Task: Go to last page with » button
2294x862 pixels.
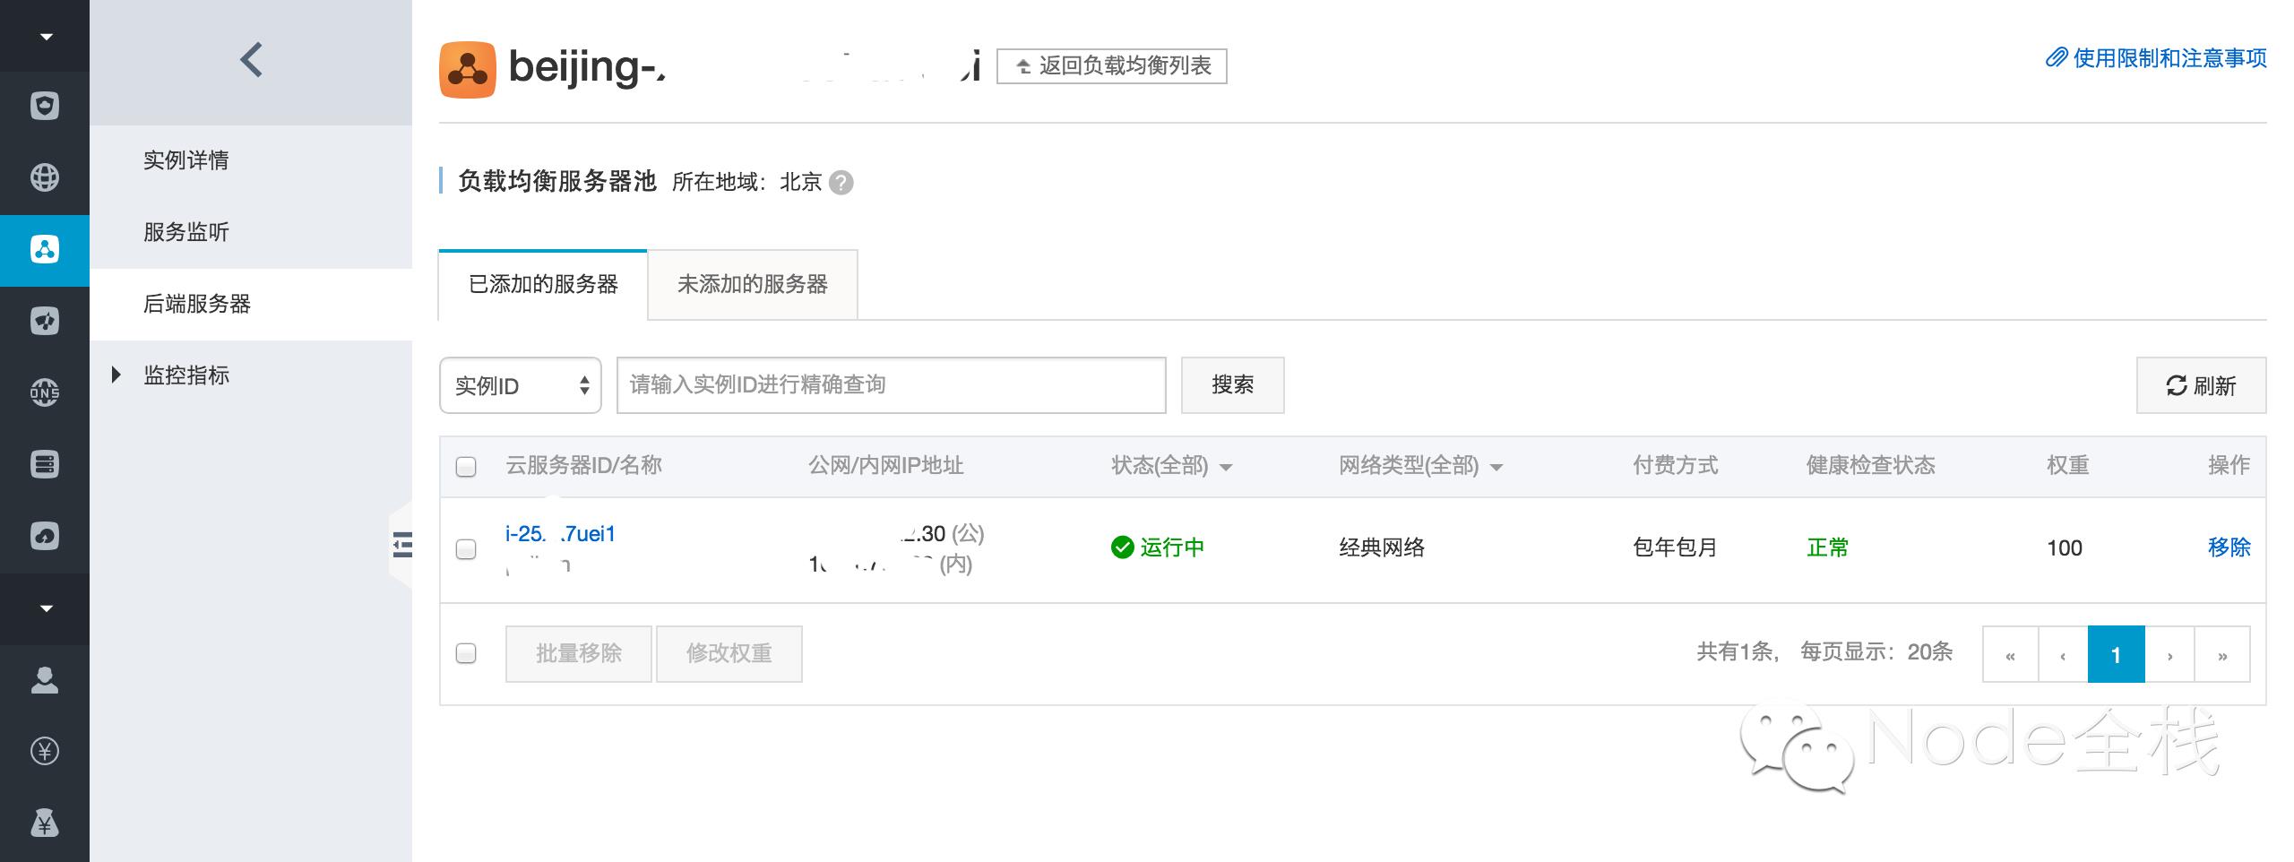Action: pyautogui.click(x=2222, y=655)
